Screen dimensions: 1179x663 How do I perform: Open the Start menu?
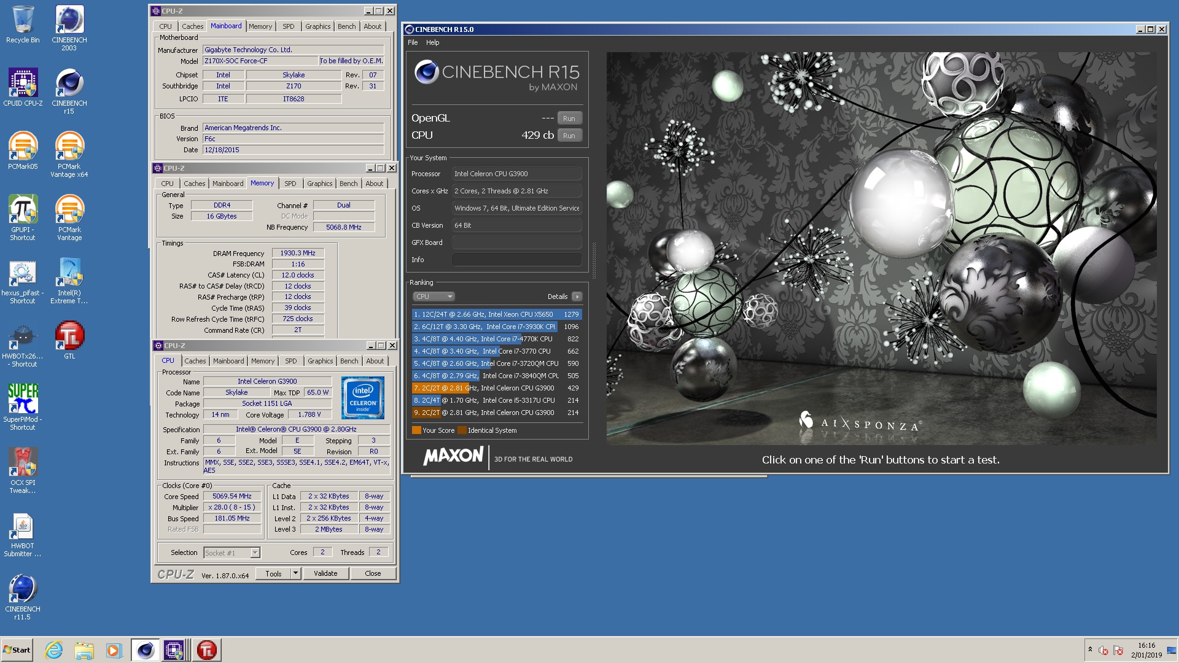(17, 650)
